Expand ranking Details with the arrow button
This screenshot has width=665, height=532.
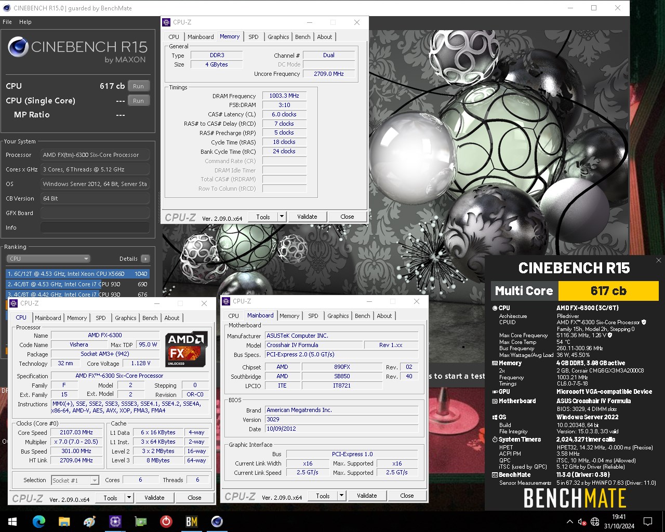coord(145,259)
